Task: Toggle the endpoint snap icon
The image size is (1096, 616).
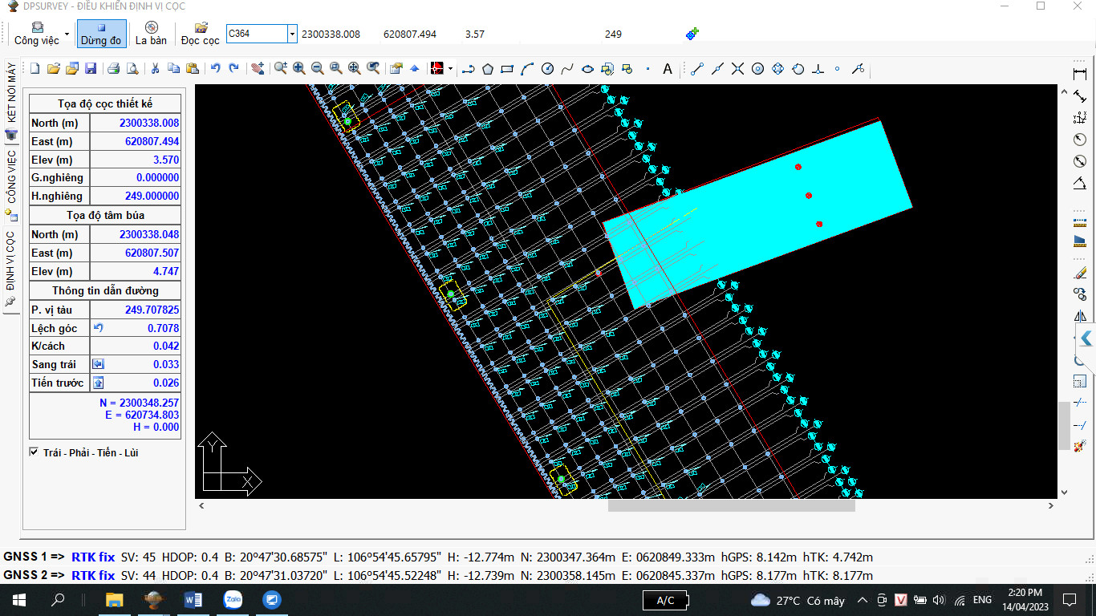Action: tap(696, 69)
